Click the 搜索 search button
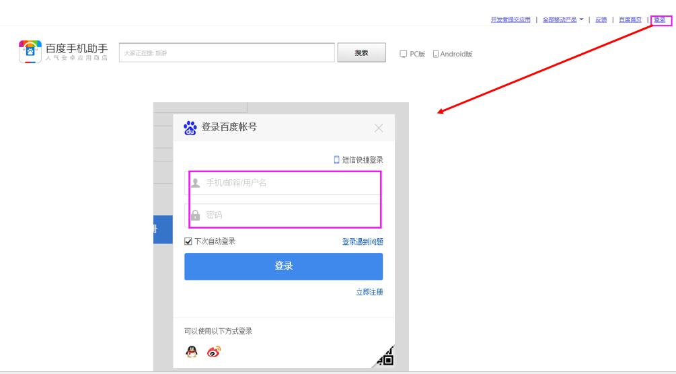This screenshot has height=374, width=676. pos(361,52)
